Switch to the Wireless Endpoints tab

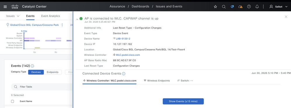[157, 81]
